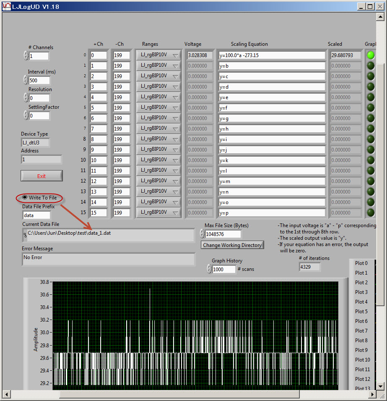Screen dimensions: 387x401
Task: Click the LJLogUD title bar app icon
Action: (6, 6)
